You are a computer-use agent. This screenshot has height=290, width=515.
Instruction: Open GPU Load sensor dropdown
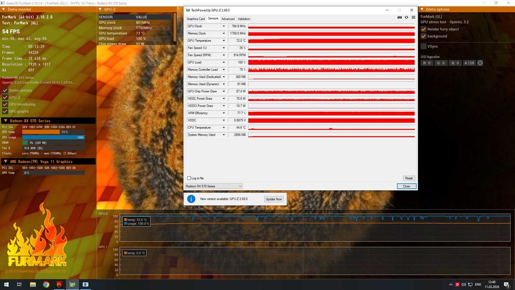click(x=224, y=62)
